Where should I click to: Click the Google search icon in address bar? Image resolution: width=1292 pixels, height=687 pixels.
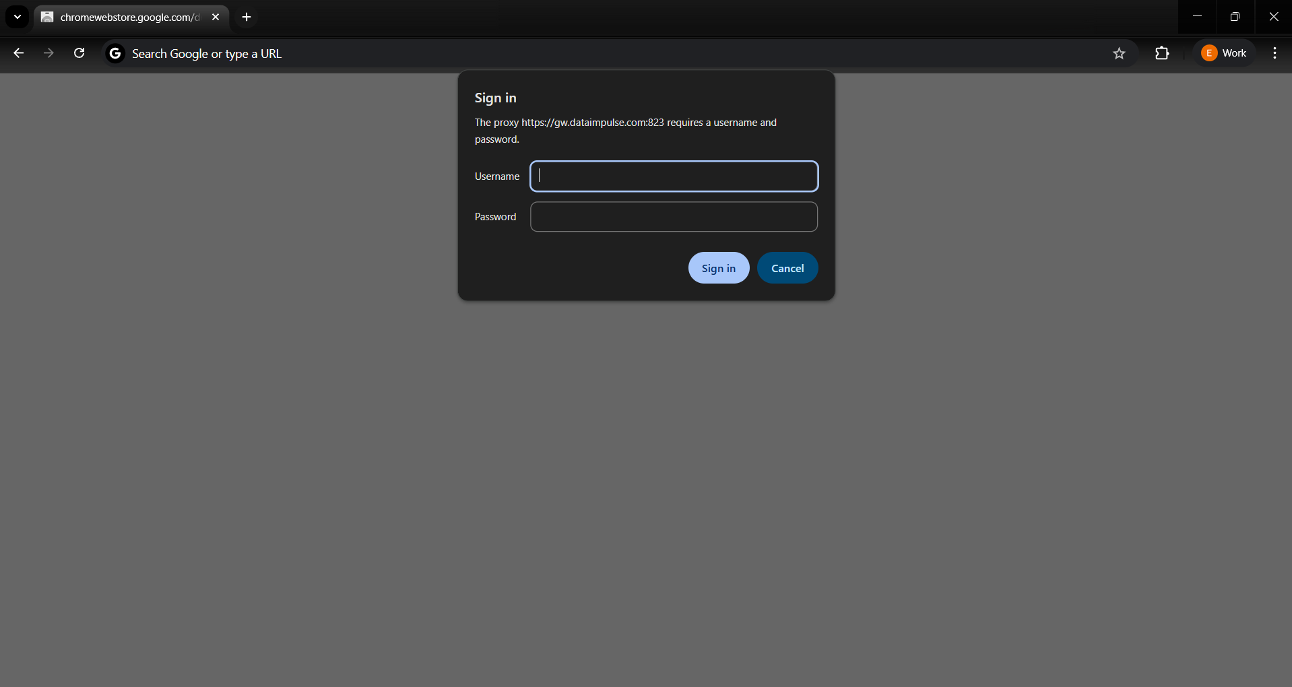(x=115, y=53)
